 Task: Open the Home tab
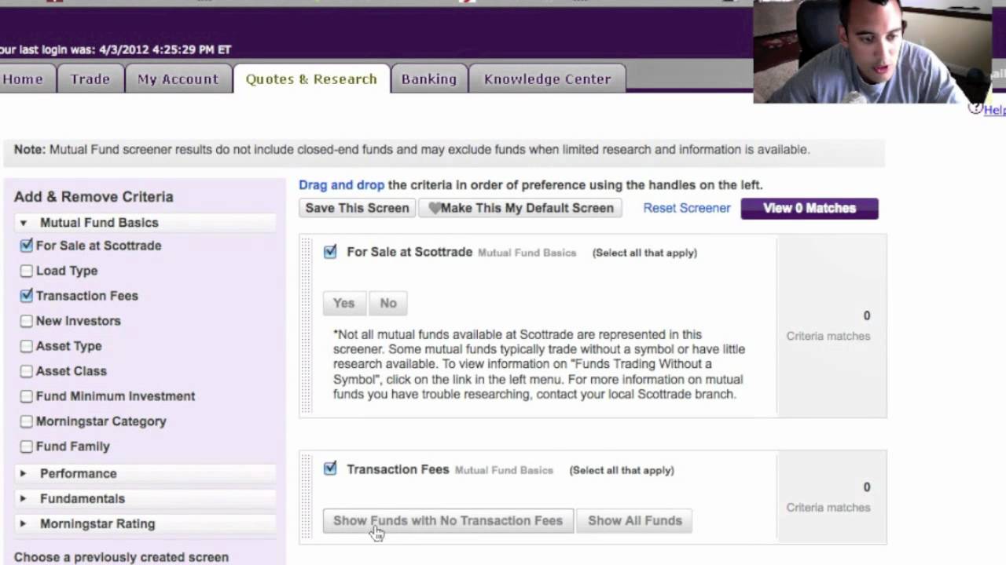[24, 78]
